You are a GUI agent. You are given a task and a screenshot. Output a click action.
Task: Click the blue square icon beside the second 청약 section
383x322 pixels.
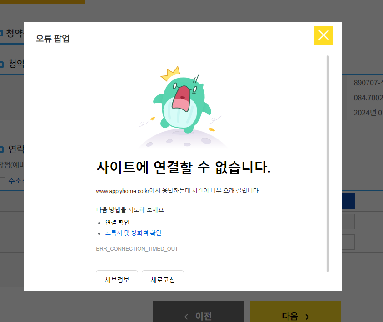click(x=2, y=64)
